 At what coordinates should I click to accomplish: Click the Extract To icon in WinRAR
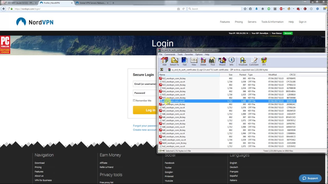[175, 61]
